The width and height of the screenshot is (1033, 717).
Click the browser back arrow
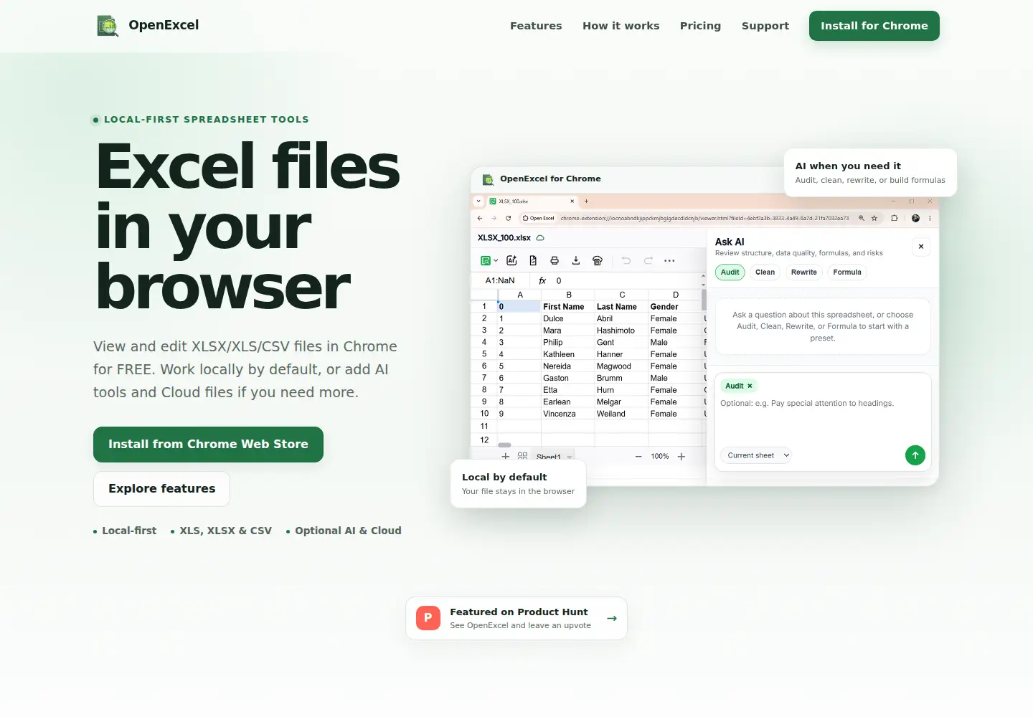[480, 218]
